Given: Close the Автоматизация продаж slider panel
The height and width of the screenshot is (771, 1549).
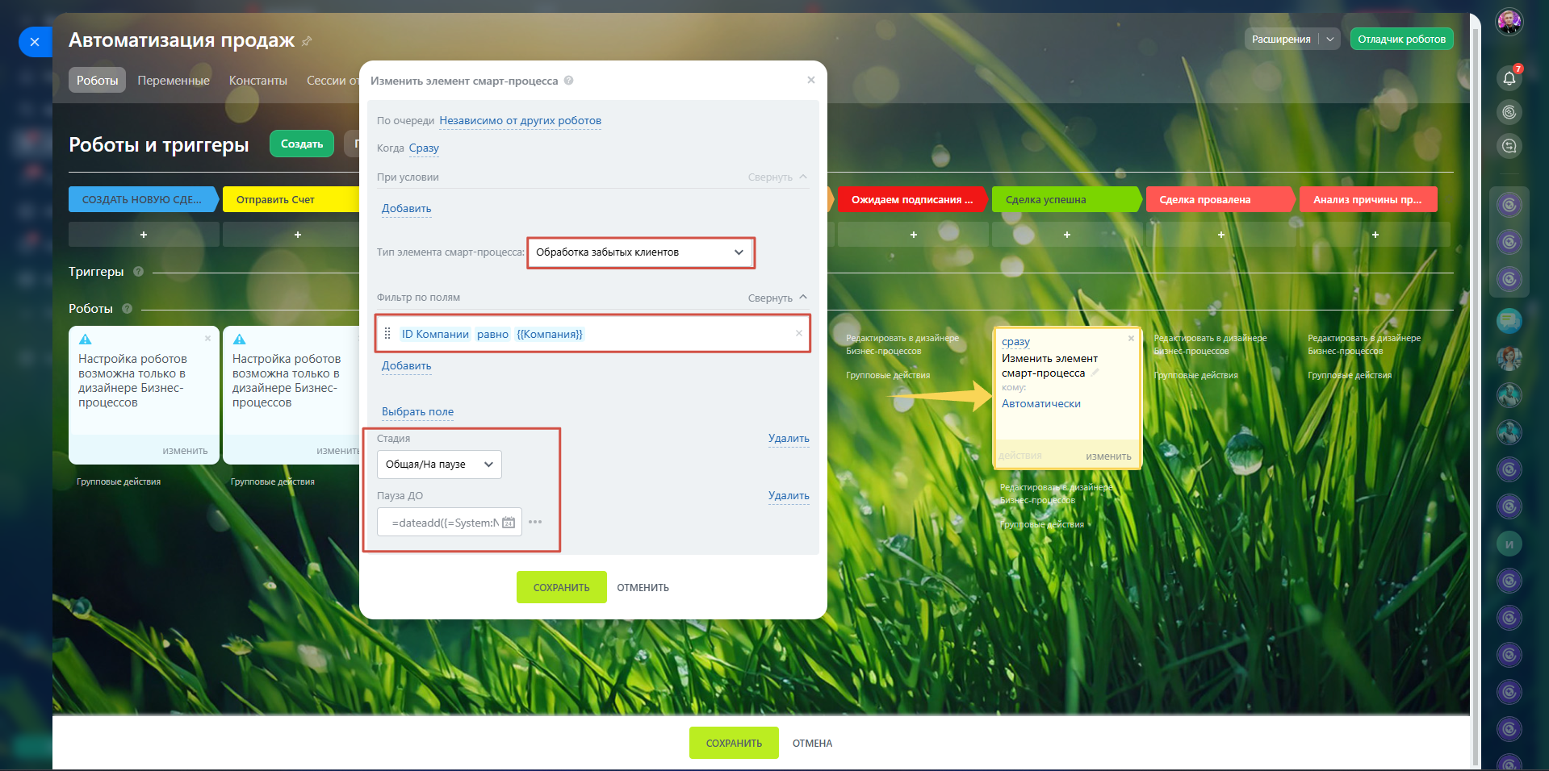Looking at the screenshot, I should pos(35,42).
